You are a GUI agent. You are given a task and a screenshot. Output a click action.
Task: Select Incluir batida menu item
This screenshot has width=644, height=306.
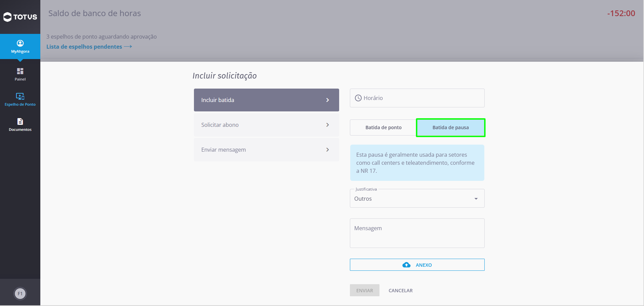[267, 100]
